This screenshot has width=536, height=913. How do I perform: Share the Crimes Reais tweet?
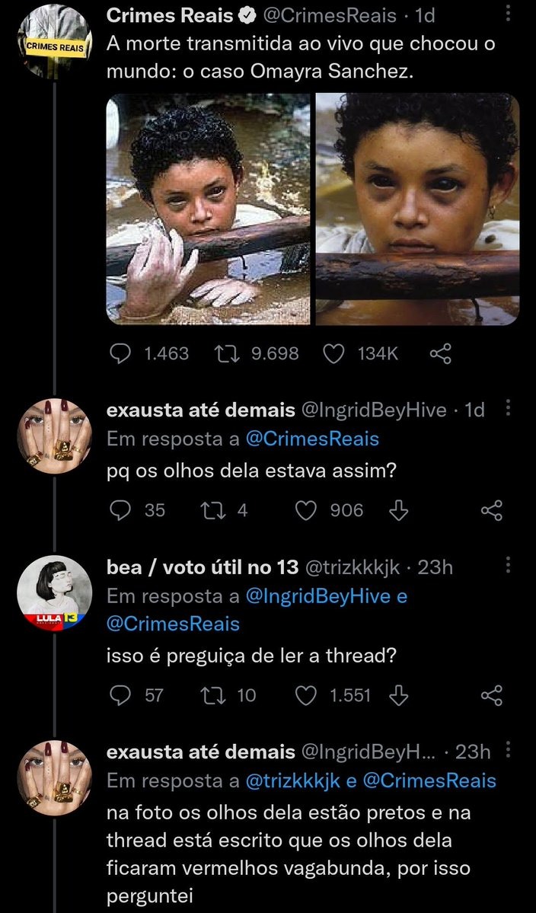click(441, 353)
